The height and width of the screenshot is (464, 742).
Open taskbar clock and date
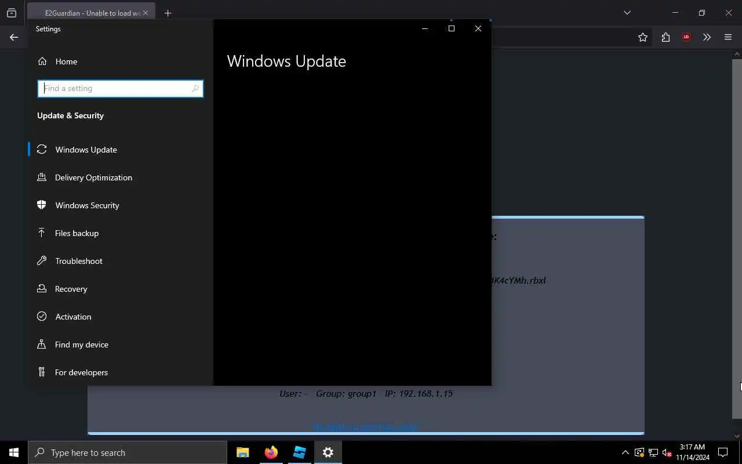point(693,452)
